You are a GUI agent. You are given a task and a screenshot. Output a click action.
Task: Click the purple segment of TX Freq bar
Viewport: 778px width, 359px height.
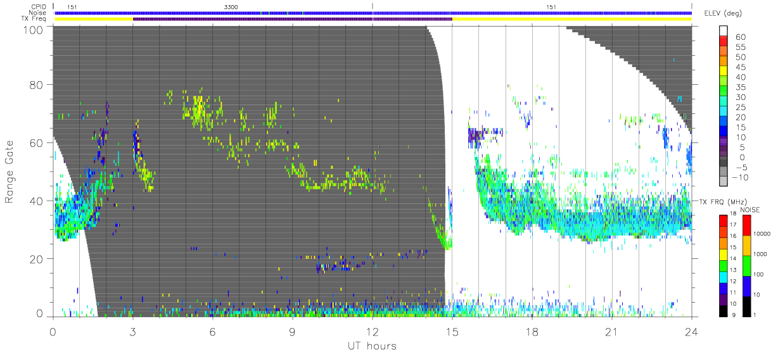pyautogui.click(x=292, y=19)
